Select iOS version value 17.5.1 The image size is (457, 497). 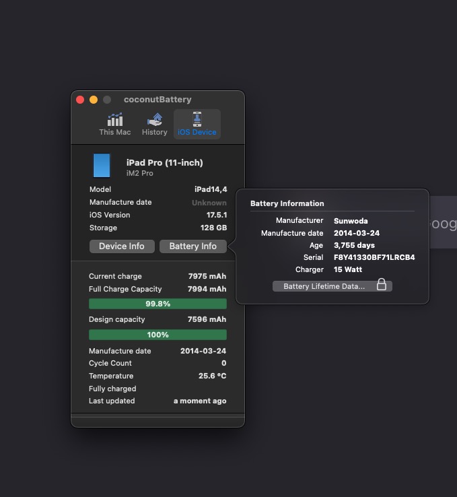(217, 215)
